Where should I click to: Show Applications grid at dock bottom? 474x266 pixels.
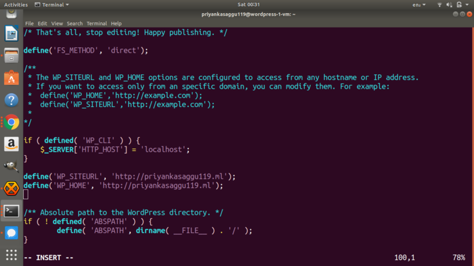pos(11,254)
